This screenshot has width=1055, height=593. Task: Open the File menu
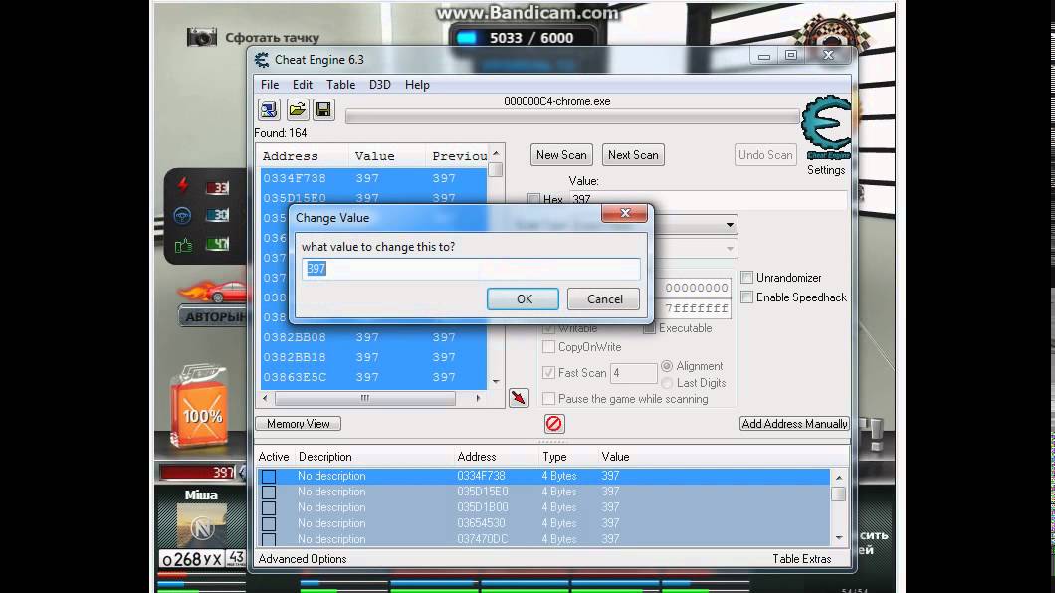[x=270, y=85]
